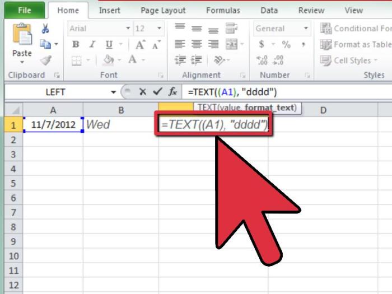Cancel formula entry with X

(142, 92)
